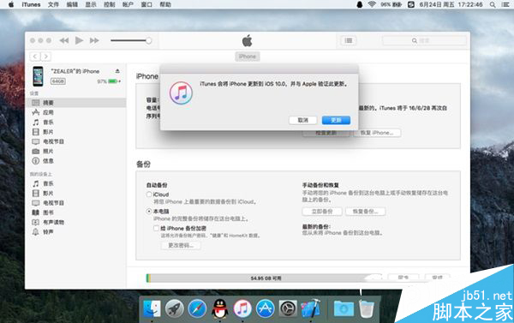The width and height of the screenshot is (514, 323).
Task: Click the 更改密码... button
Action: tap(181, 245)
